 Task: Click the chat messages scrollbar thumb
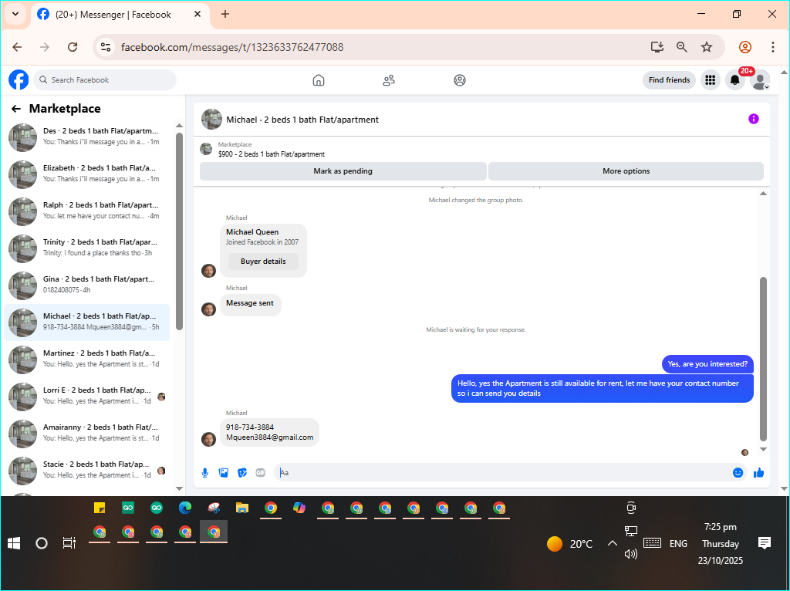[x=763, y=359]
